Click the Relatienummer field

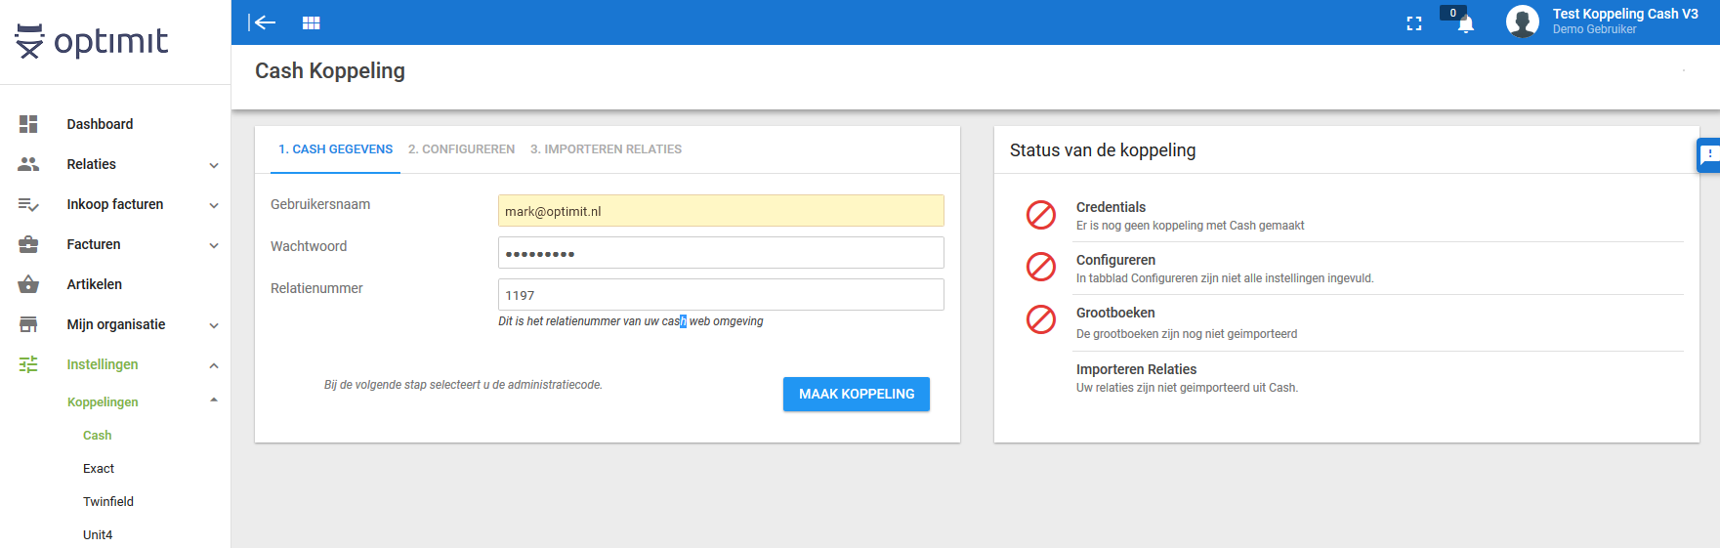(x=721, y=294)
